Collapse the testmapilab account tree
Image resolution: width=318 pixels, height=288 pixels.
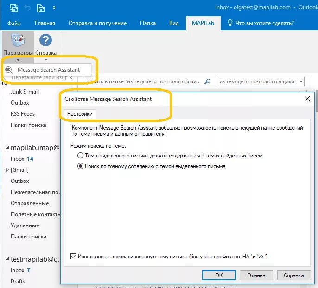[7, 259]
